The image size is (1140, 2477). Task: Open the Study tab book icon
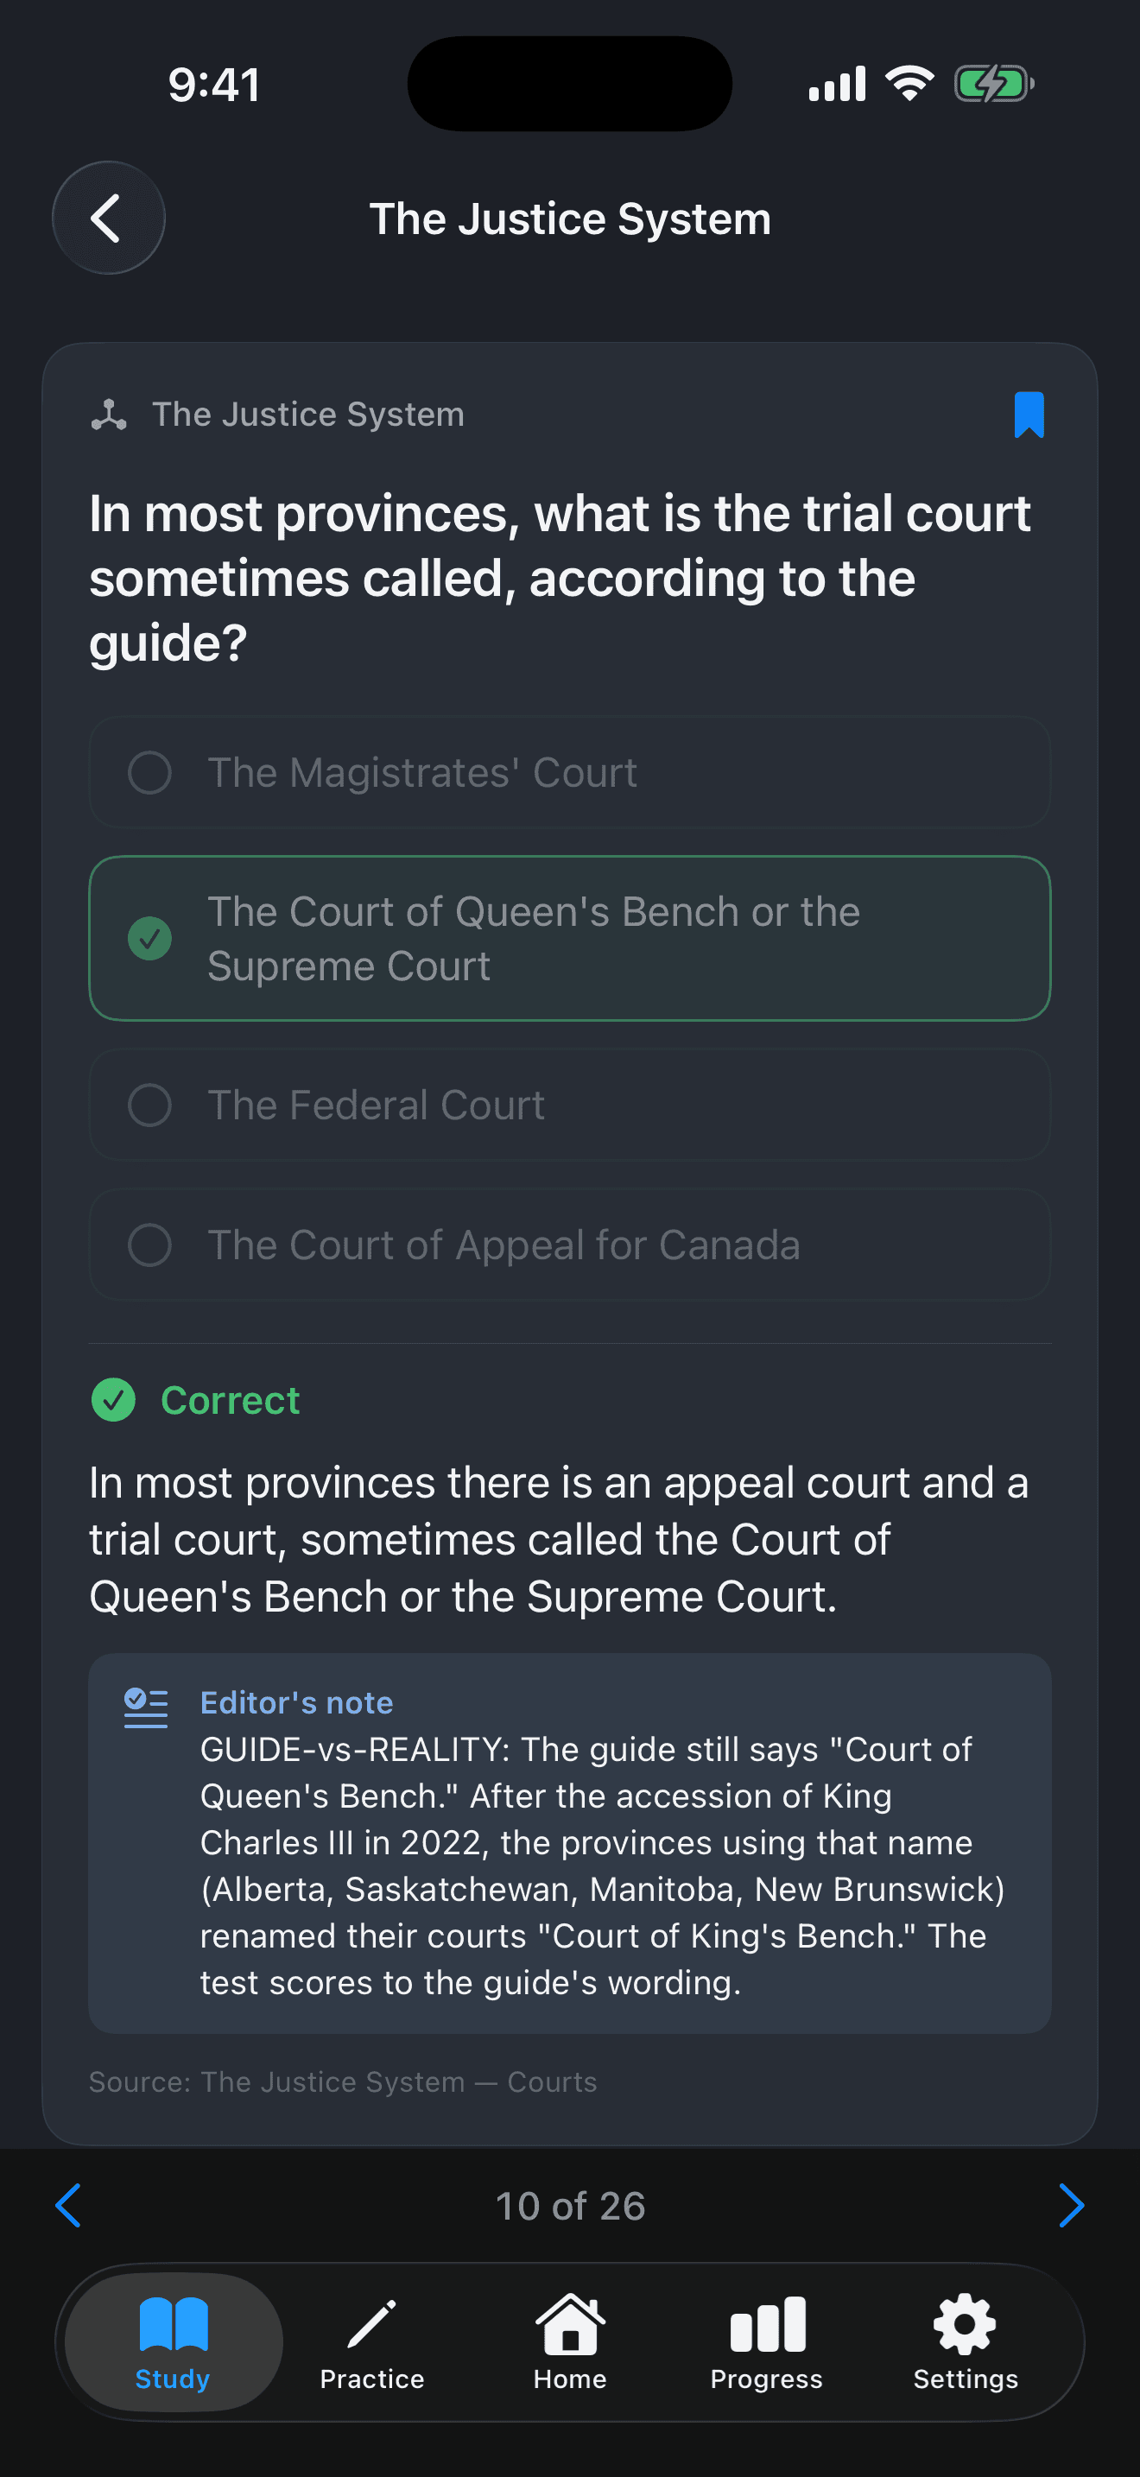173,2324
